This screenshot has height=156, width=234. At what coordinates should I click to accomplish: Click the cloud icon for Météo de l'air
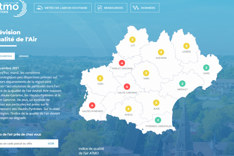tap(39, 8)
